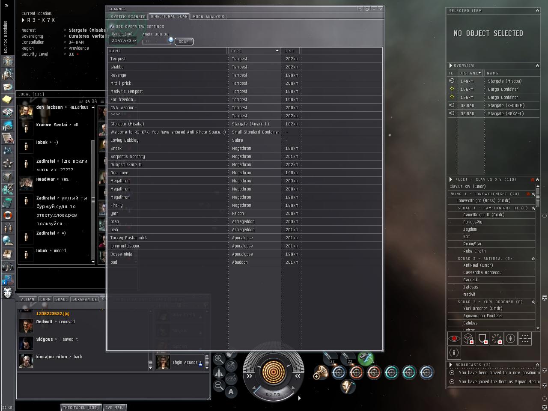Screen dimensions: 548x411
Task: Open People & Places in the sidebar
Action: [8, 74]
